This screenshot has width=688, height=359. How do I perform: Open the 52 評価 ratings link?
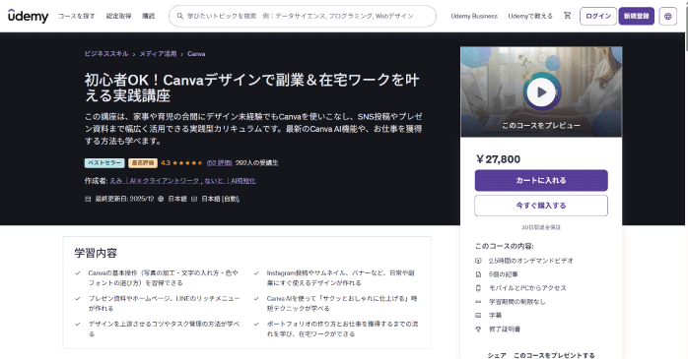(x=219, y=163)
